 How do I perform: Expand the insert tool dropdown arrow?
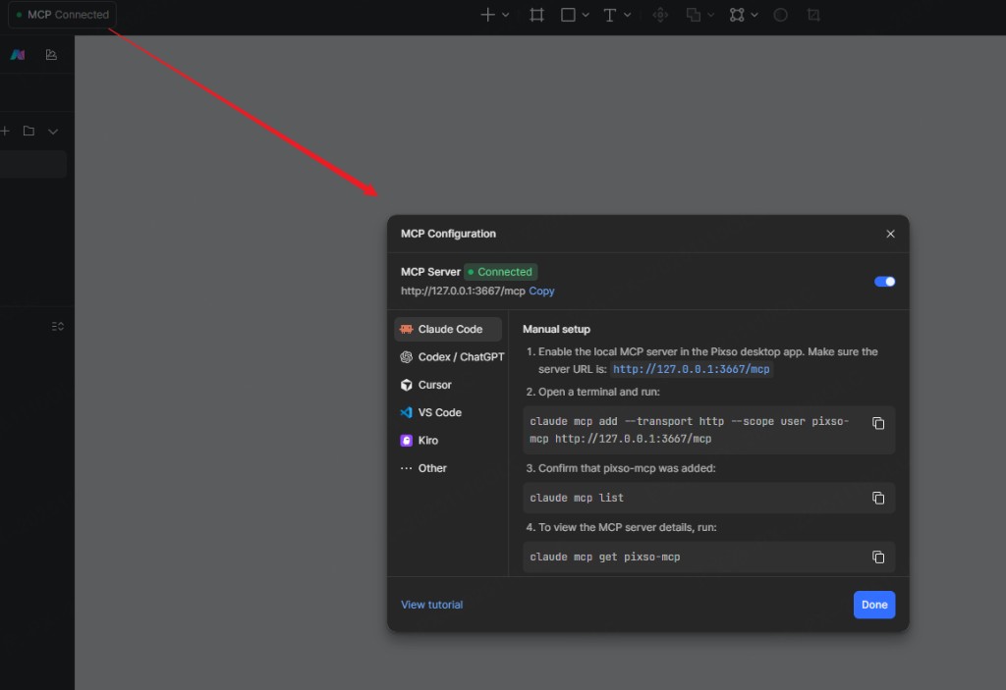[506, 15]
